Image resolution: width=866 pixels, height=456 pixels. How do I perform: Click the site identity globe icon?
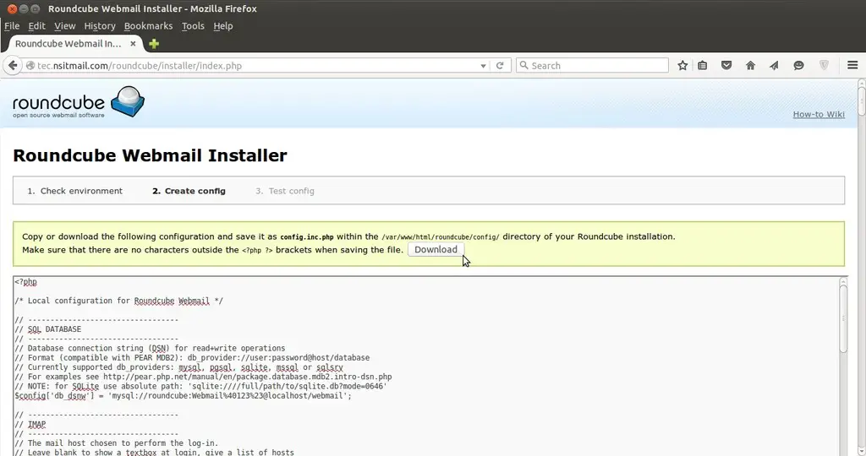point(30,66)
